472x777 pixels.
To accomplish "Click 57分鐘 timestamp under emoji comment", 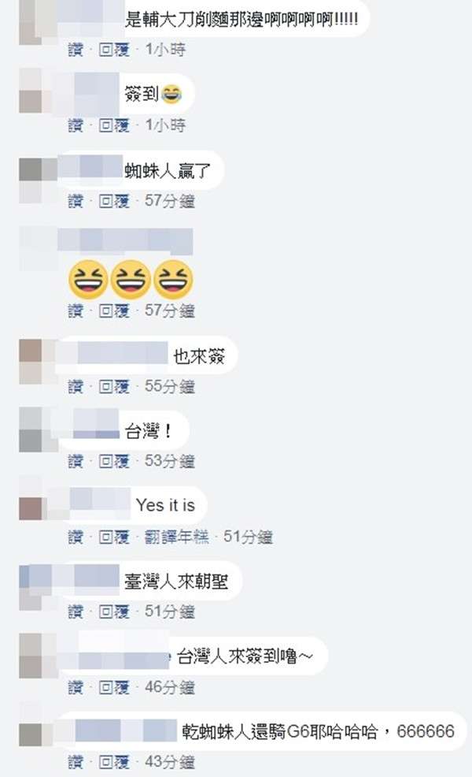I will coord(170,310).
